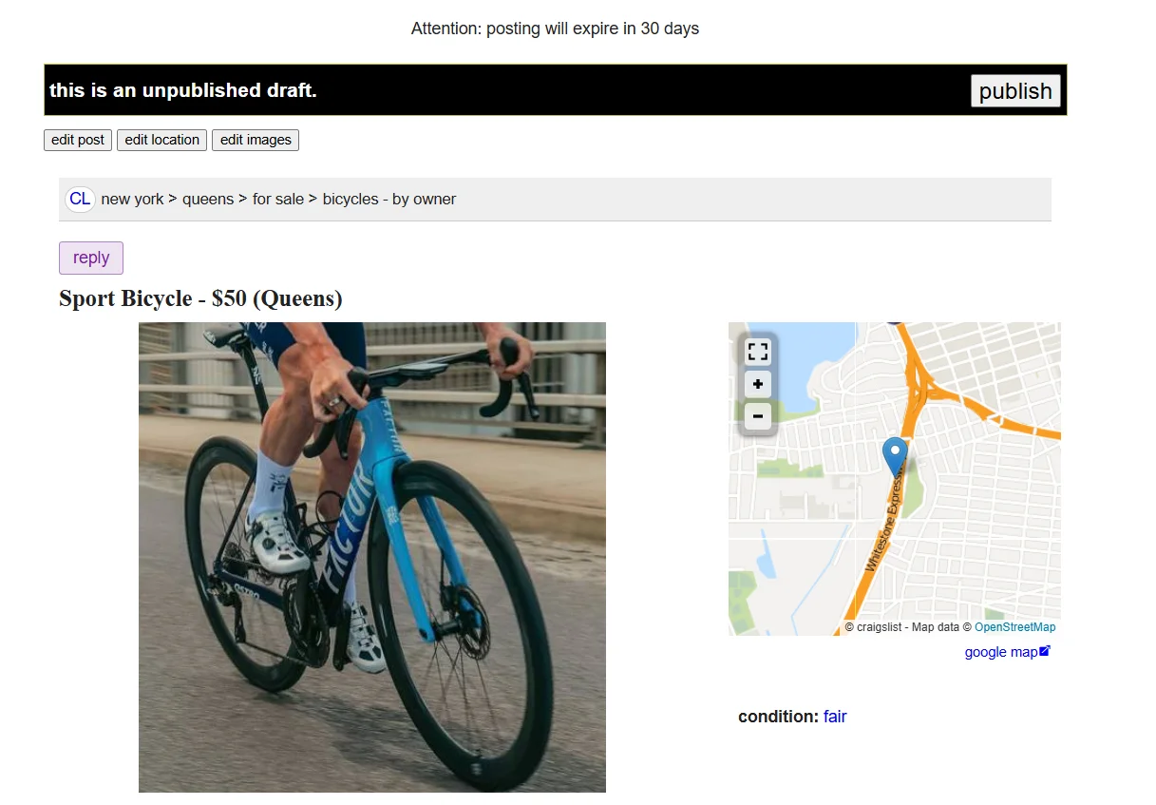The height and width of the screenshot is (805, 1156).
Task: Open the OpenStreetMap attribution link
Action: (x=1014, y=626)
